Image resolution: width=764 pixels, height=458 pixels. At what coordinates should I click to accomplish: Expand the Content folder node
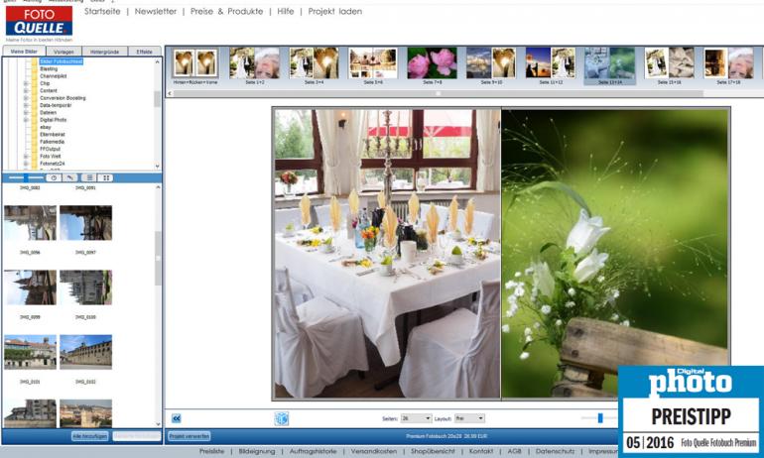[26, 91]
